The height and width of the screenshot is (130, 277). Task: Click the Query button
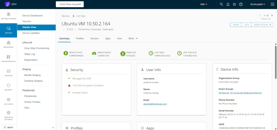tap(236, 25)
